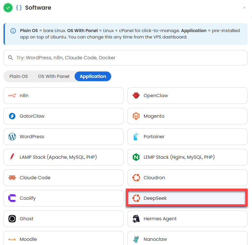Click the GatorClaw lightning bolt icon
This screenshot has height=245, width=252.
pyautogui.click(x=12, y=116)
